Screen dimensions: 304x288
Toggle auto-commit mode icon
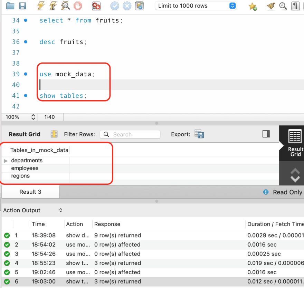[140, 6]
